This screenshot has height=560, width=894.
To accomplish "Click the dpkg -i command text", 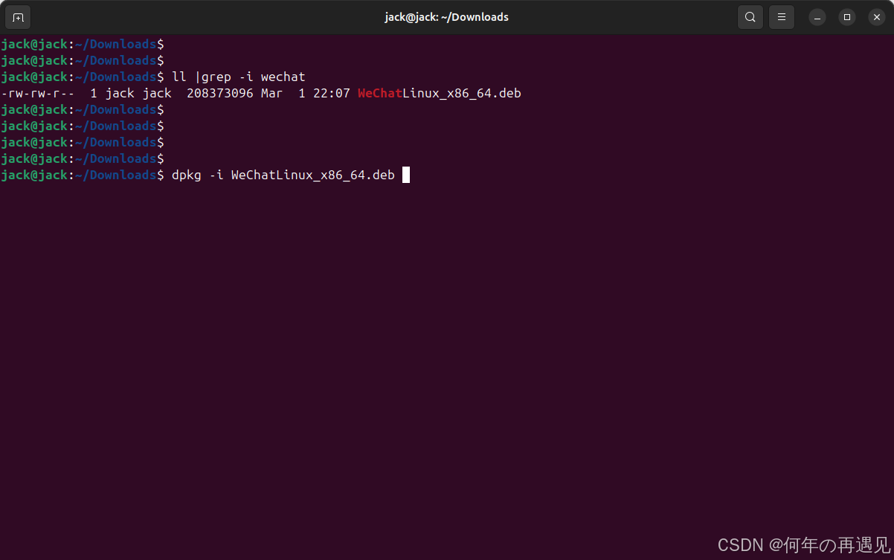I will 197,176.
